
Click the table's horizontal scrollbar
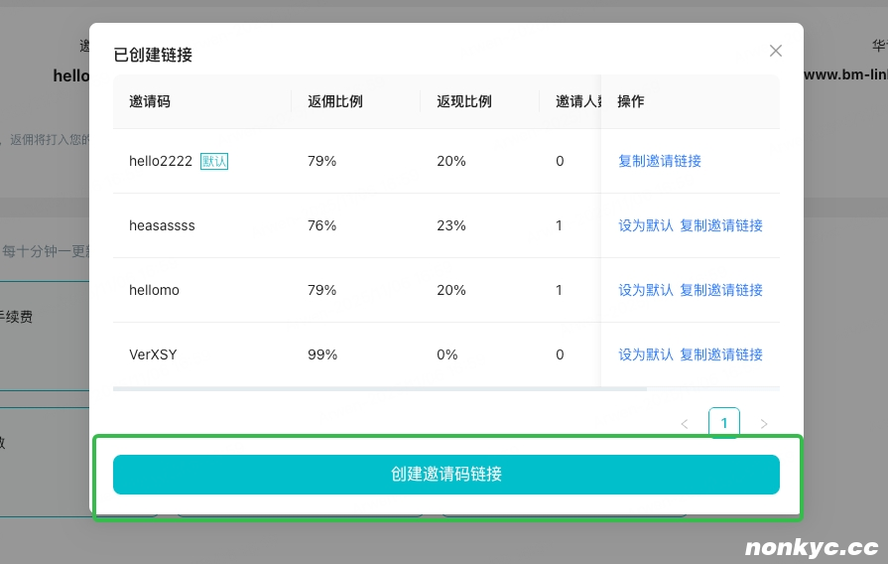point(379,388)
